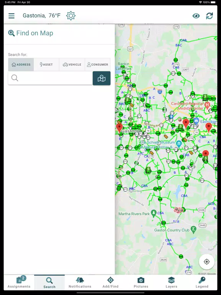
Task: Tap the Eastridge shopping bag marker
Action: [196, 121]
